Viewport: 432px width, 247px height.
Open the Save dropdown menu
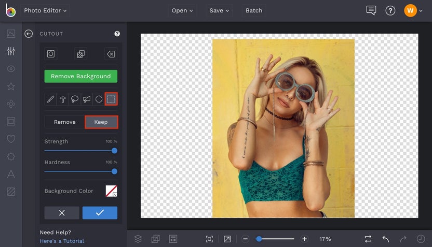tap(219, 10)
